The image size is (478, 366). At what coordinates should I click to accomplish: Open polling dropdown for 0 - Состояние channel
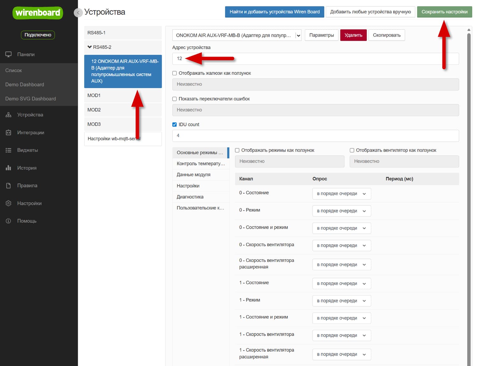click(x=341, y=193)
